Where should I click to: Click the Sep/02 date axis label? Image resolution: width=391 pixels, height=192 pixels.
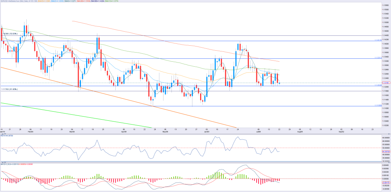(342, 131)
